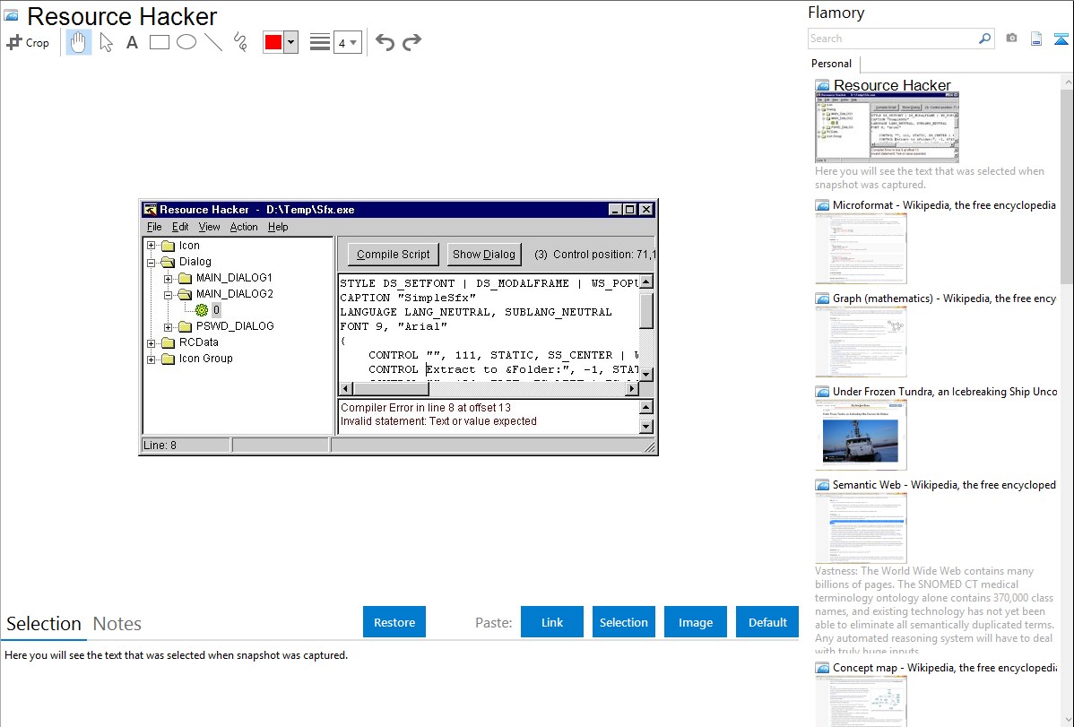Screen dimensions: 1074x727
Task: Click the blue Selection paste button
Action: coord(623,622)
